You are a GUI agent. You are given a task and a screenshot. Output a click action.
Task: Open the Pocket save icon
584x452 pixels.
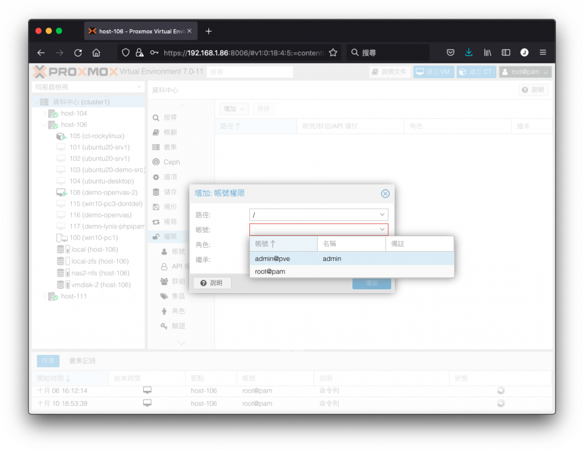pyautogui.click(x=451, y=53)
